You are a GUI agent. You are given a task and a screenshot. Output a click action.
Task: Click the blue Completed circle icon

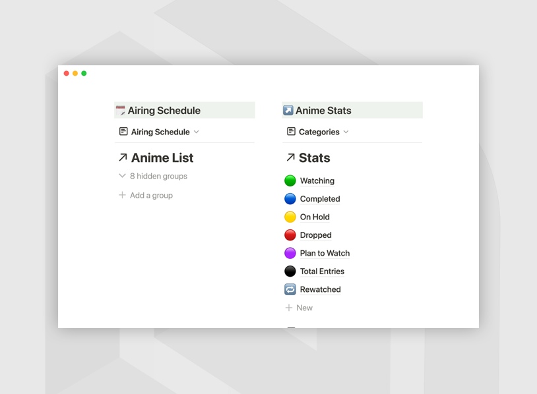click(x=290, y=199)
